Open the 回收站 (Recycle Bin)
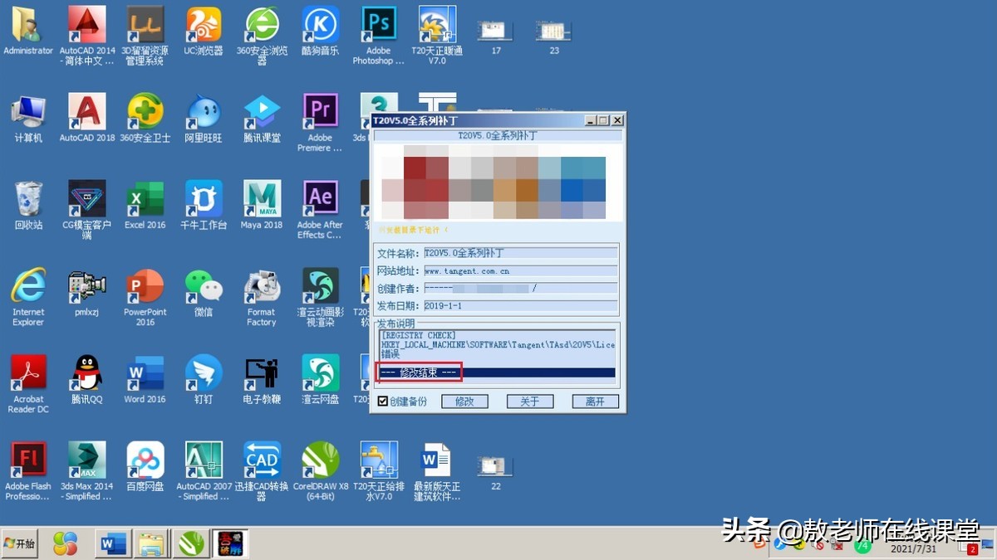 coord(27,199)
